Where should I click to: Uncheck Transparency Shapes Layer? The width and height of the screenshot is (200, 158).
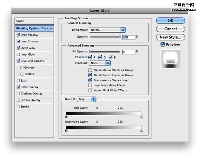click(x=90, y=80)
